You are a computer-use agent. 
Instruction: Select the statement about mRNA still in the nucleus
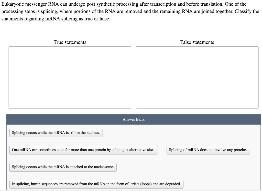tap(56, 133)
